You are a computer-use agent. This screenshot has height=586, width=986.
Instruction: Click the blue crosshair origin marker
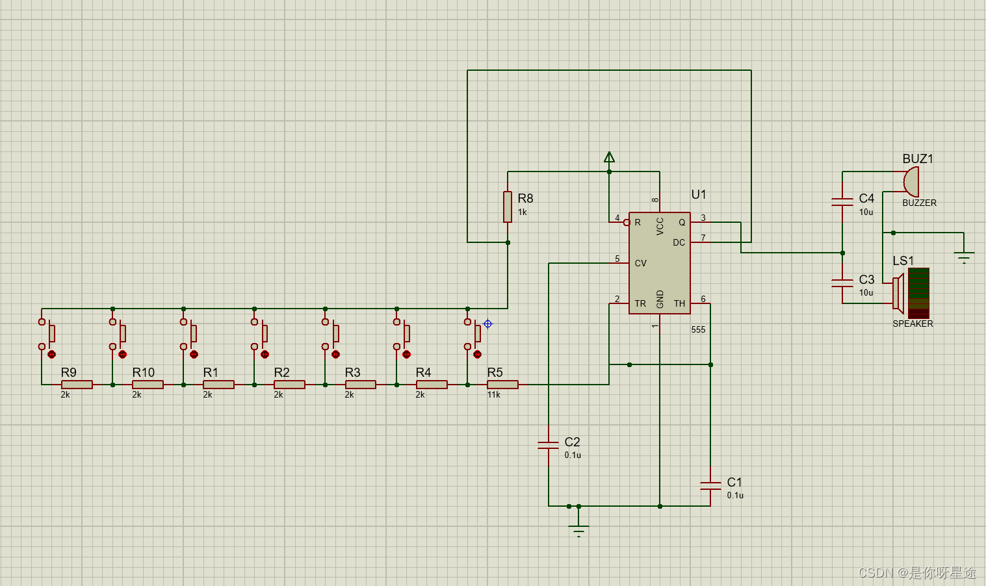point(487,324)
